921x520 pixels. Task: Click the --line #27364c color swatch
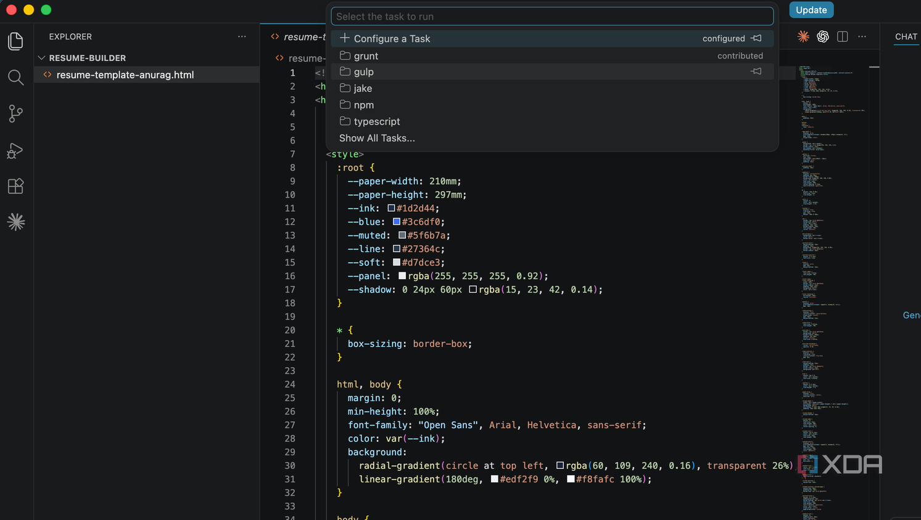point(397,249)
